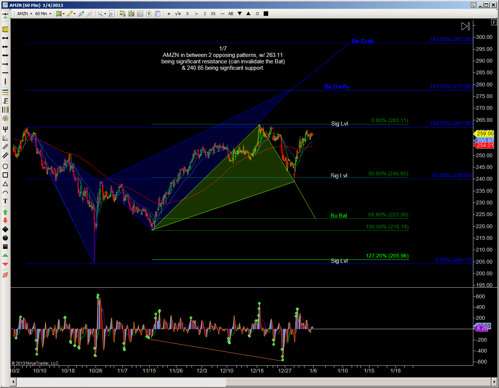This screenshot has width=499, height=388.
Task: Select the Ellipse drawing tool
Action: click(x=5, y=166)
